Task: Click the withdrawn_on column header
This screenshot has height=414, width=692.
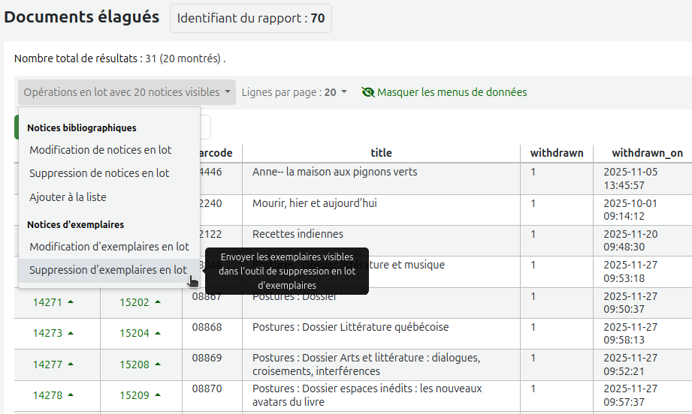Action: point(647,153)
